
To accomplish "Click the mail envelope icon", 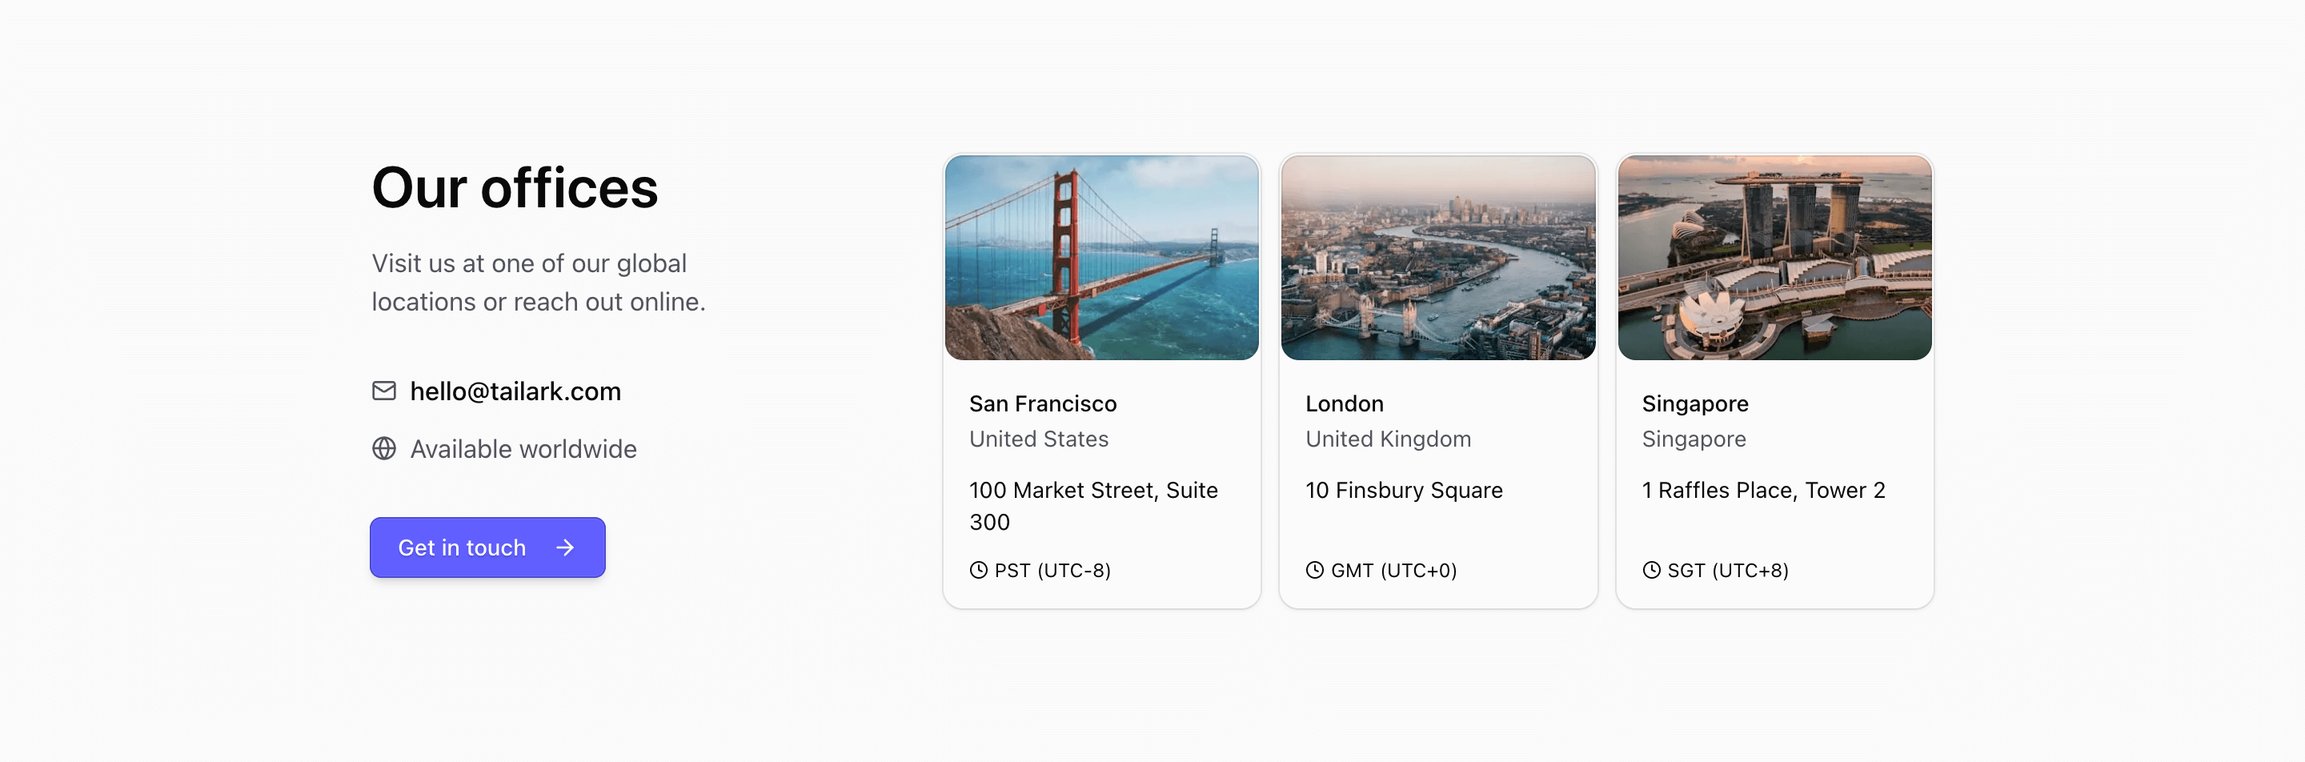I will 384,391.
